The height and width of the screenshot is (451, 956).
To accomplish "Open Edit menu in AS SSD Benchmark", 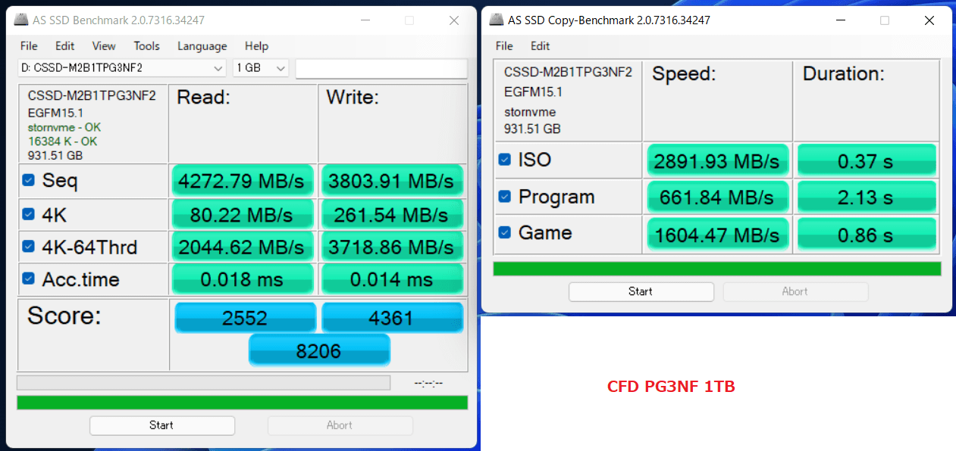I will pos(65,46).
